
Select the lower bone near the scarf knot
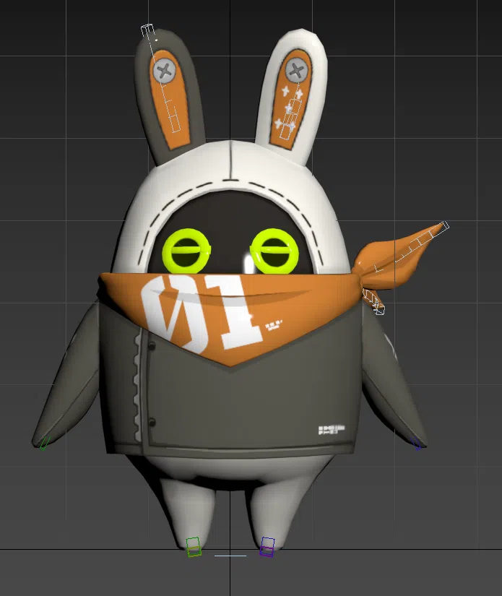pos(373,301)
